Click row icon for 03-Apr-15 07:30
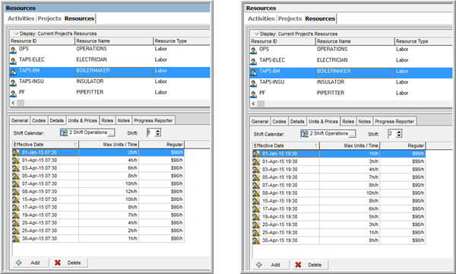This screenshot has width=456, height=274. pos(16,168)
